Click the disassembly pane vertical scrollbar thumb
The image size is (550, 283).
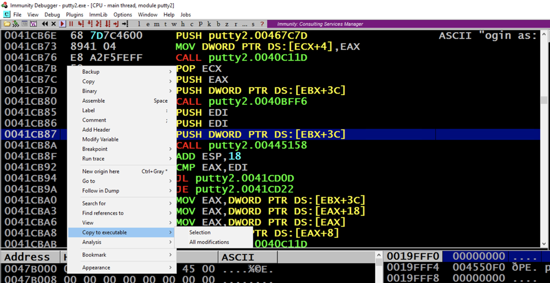pos(544,100)
